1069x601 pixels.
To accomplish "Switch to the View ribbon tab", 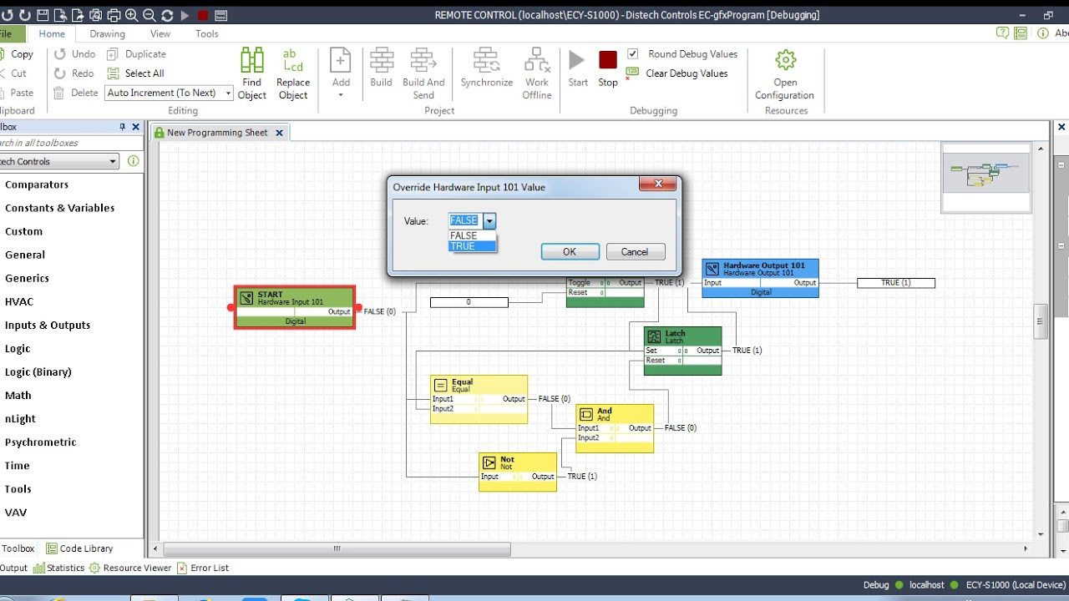I will pos(160,33).
